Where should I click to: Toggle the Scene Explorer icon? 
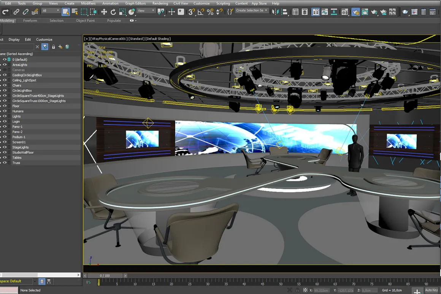[x=295, y=12]
